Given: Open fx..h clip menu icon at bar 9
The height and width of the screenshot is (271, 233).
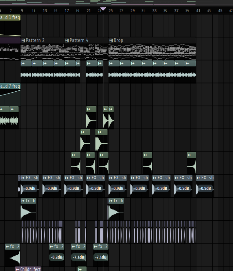Looking at the screenshot, I should pos(23,201).
